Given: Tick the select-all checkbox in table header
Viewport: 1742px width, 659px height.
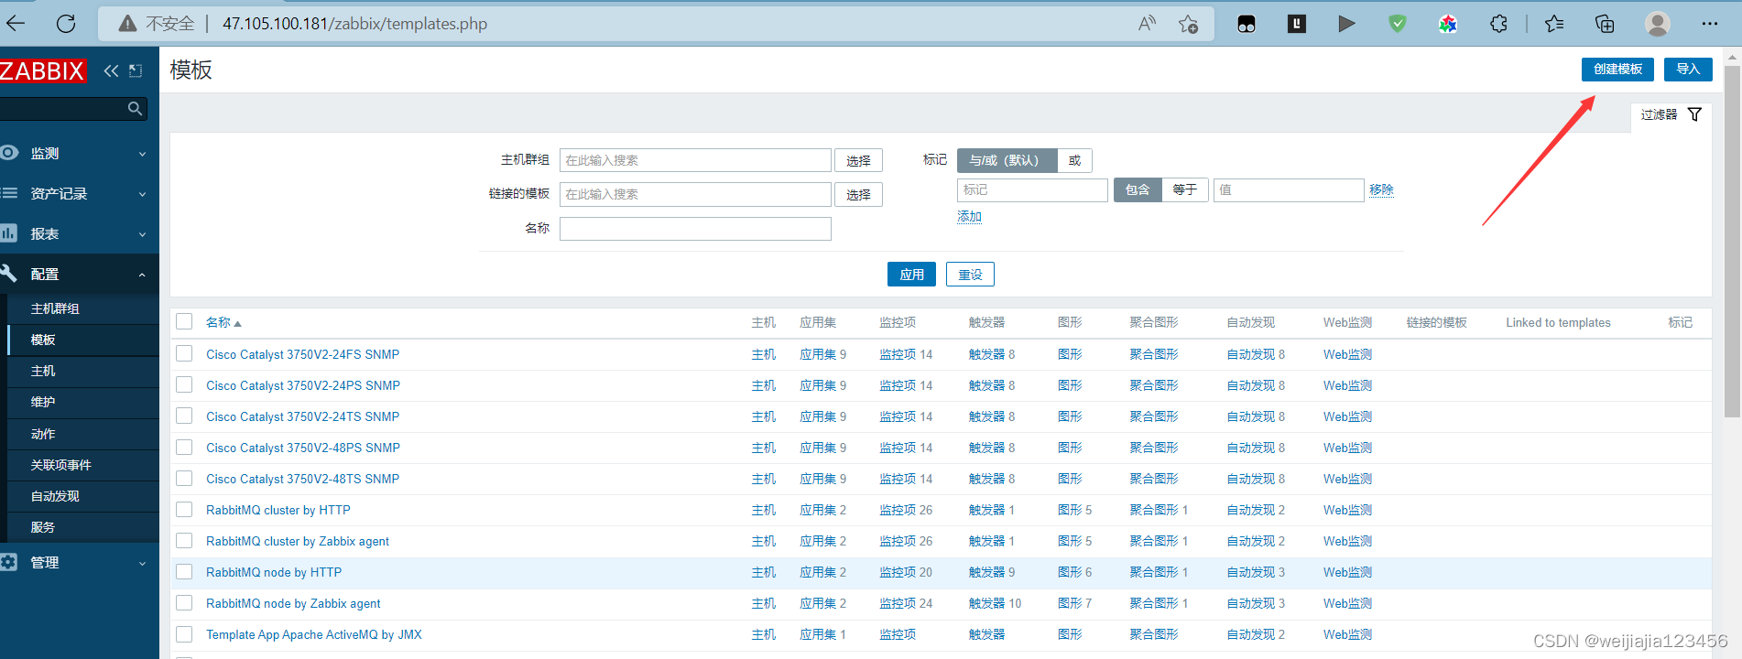Looking at the screenshot, I should (x=184, y=321).
